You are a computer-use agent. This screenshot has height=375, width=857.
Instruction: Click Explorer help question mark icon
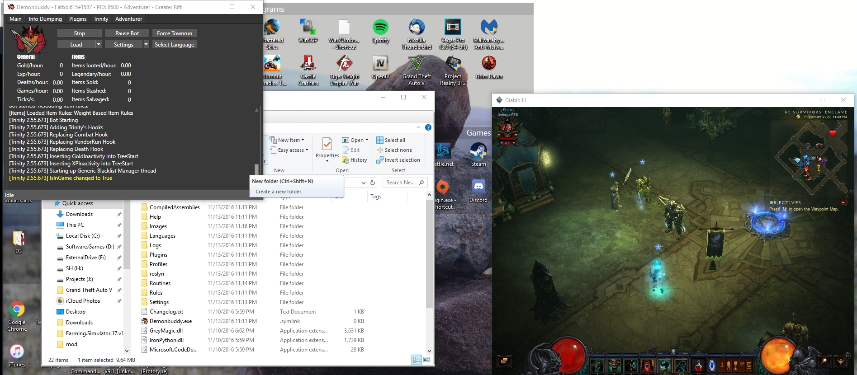(428, 127)
